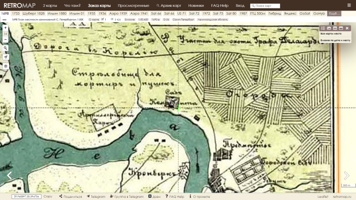Focus the 'Поиск карт' search field
This screenshot has height=200, width=356.
point(265,6)
